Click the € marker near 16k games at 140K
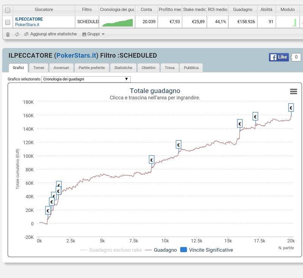This screenshot has height=278, width=303. [240, 123]
